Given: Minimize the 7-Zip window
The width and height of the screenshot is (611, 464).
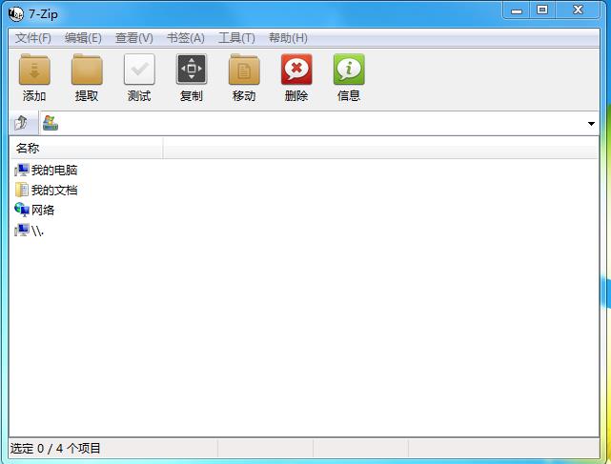Looking at the screenshot, I should click(x=517, y=10).
